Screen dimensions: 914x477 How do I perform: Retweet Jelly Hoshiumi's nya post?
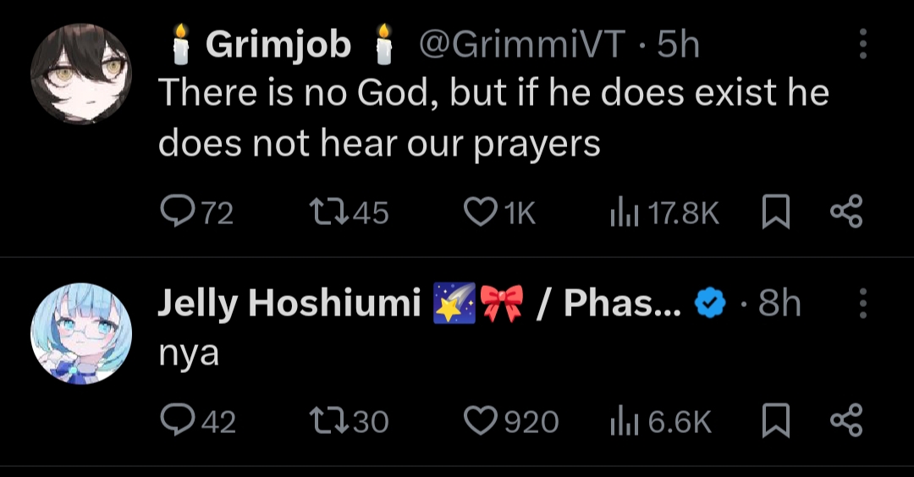point(328,420)
